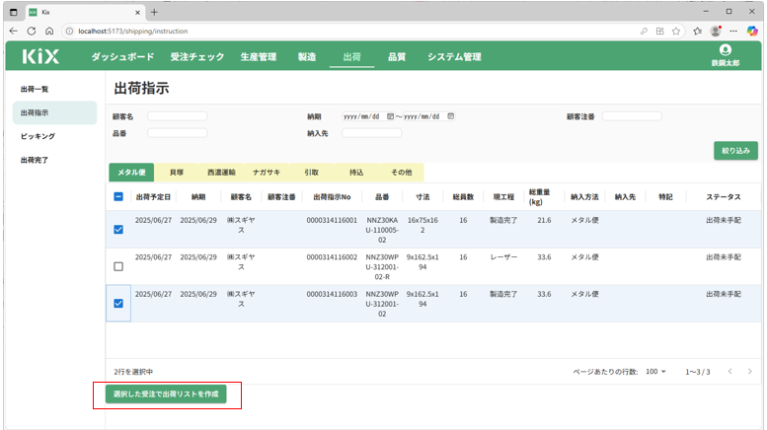Screen dimensions: 767x430
Task: Focus the 顧客注番 filter input field
Action: pos(632,116)
